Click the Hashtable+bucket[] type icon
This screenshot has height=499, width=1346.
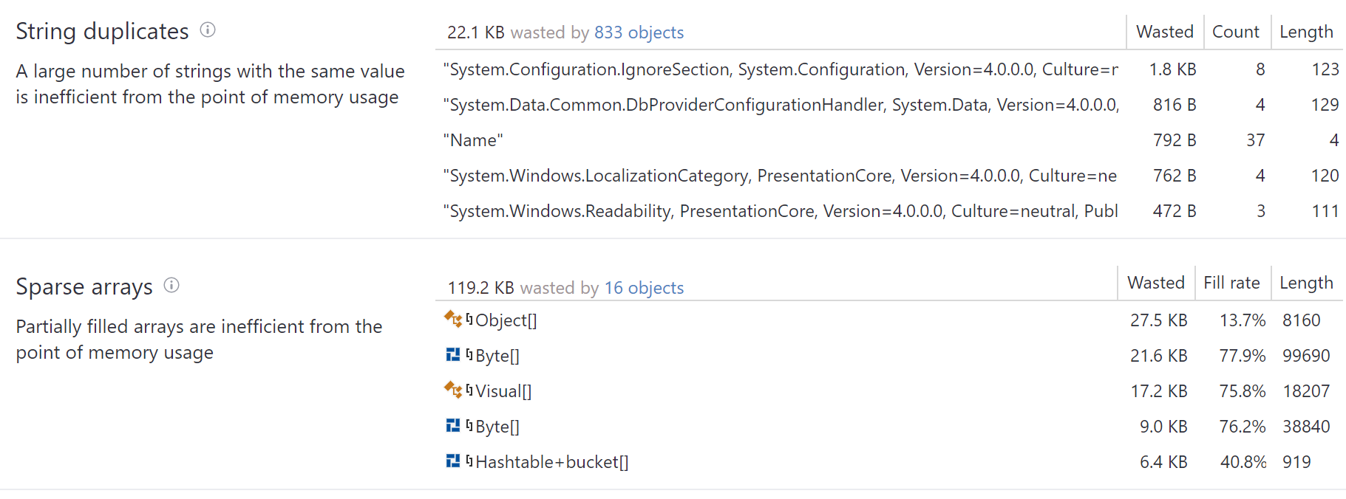pos(452,461)
